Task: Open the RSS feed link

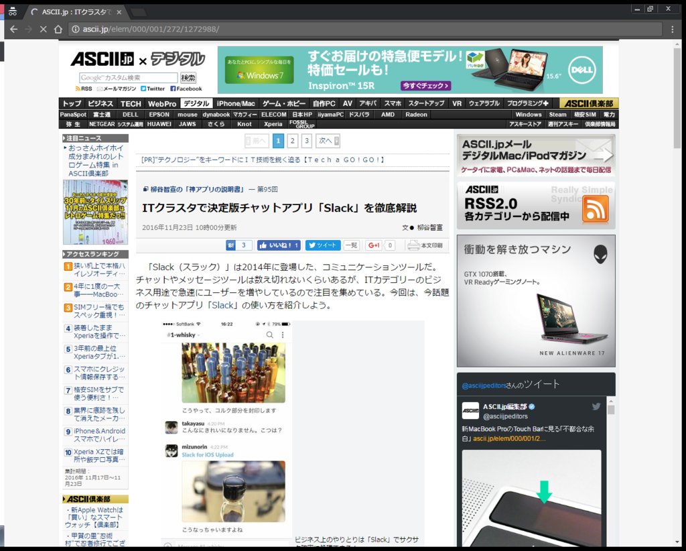Action: pyautogui.click(x=84, y=88)
